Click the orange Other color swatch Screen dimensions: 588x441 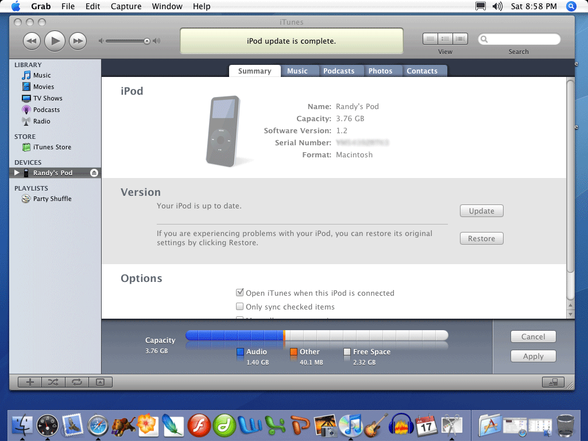293,352
